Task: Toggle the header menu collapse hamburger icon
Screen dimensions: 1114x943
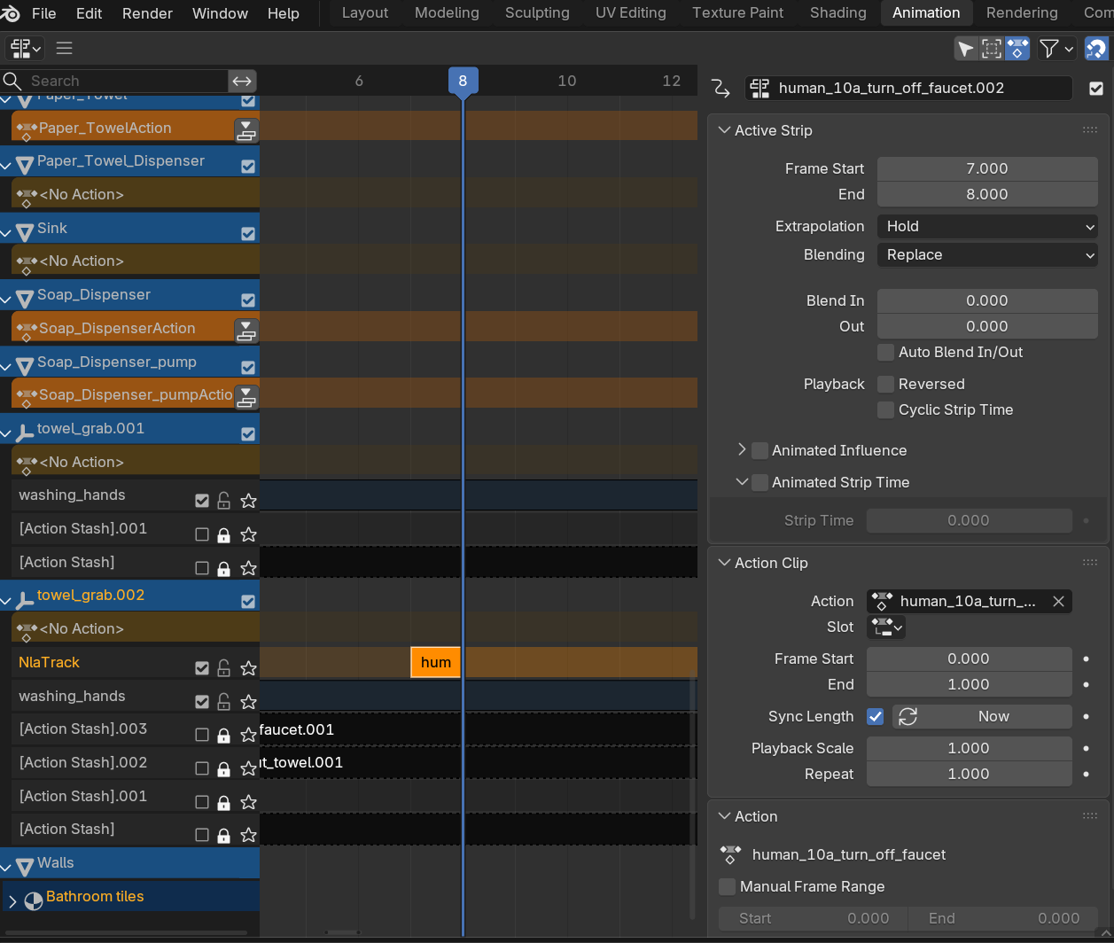Action: point(64,48)
